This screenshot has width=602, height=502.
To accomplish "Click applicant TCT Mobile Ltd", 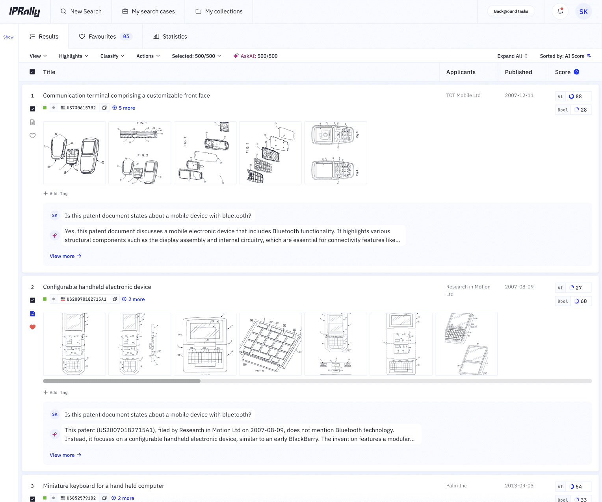I will (x=463, y=95).
